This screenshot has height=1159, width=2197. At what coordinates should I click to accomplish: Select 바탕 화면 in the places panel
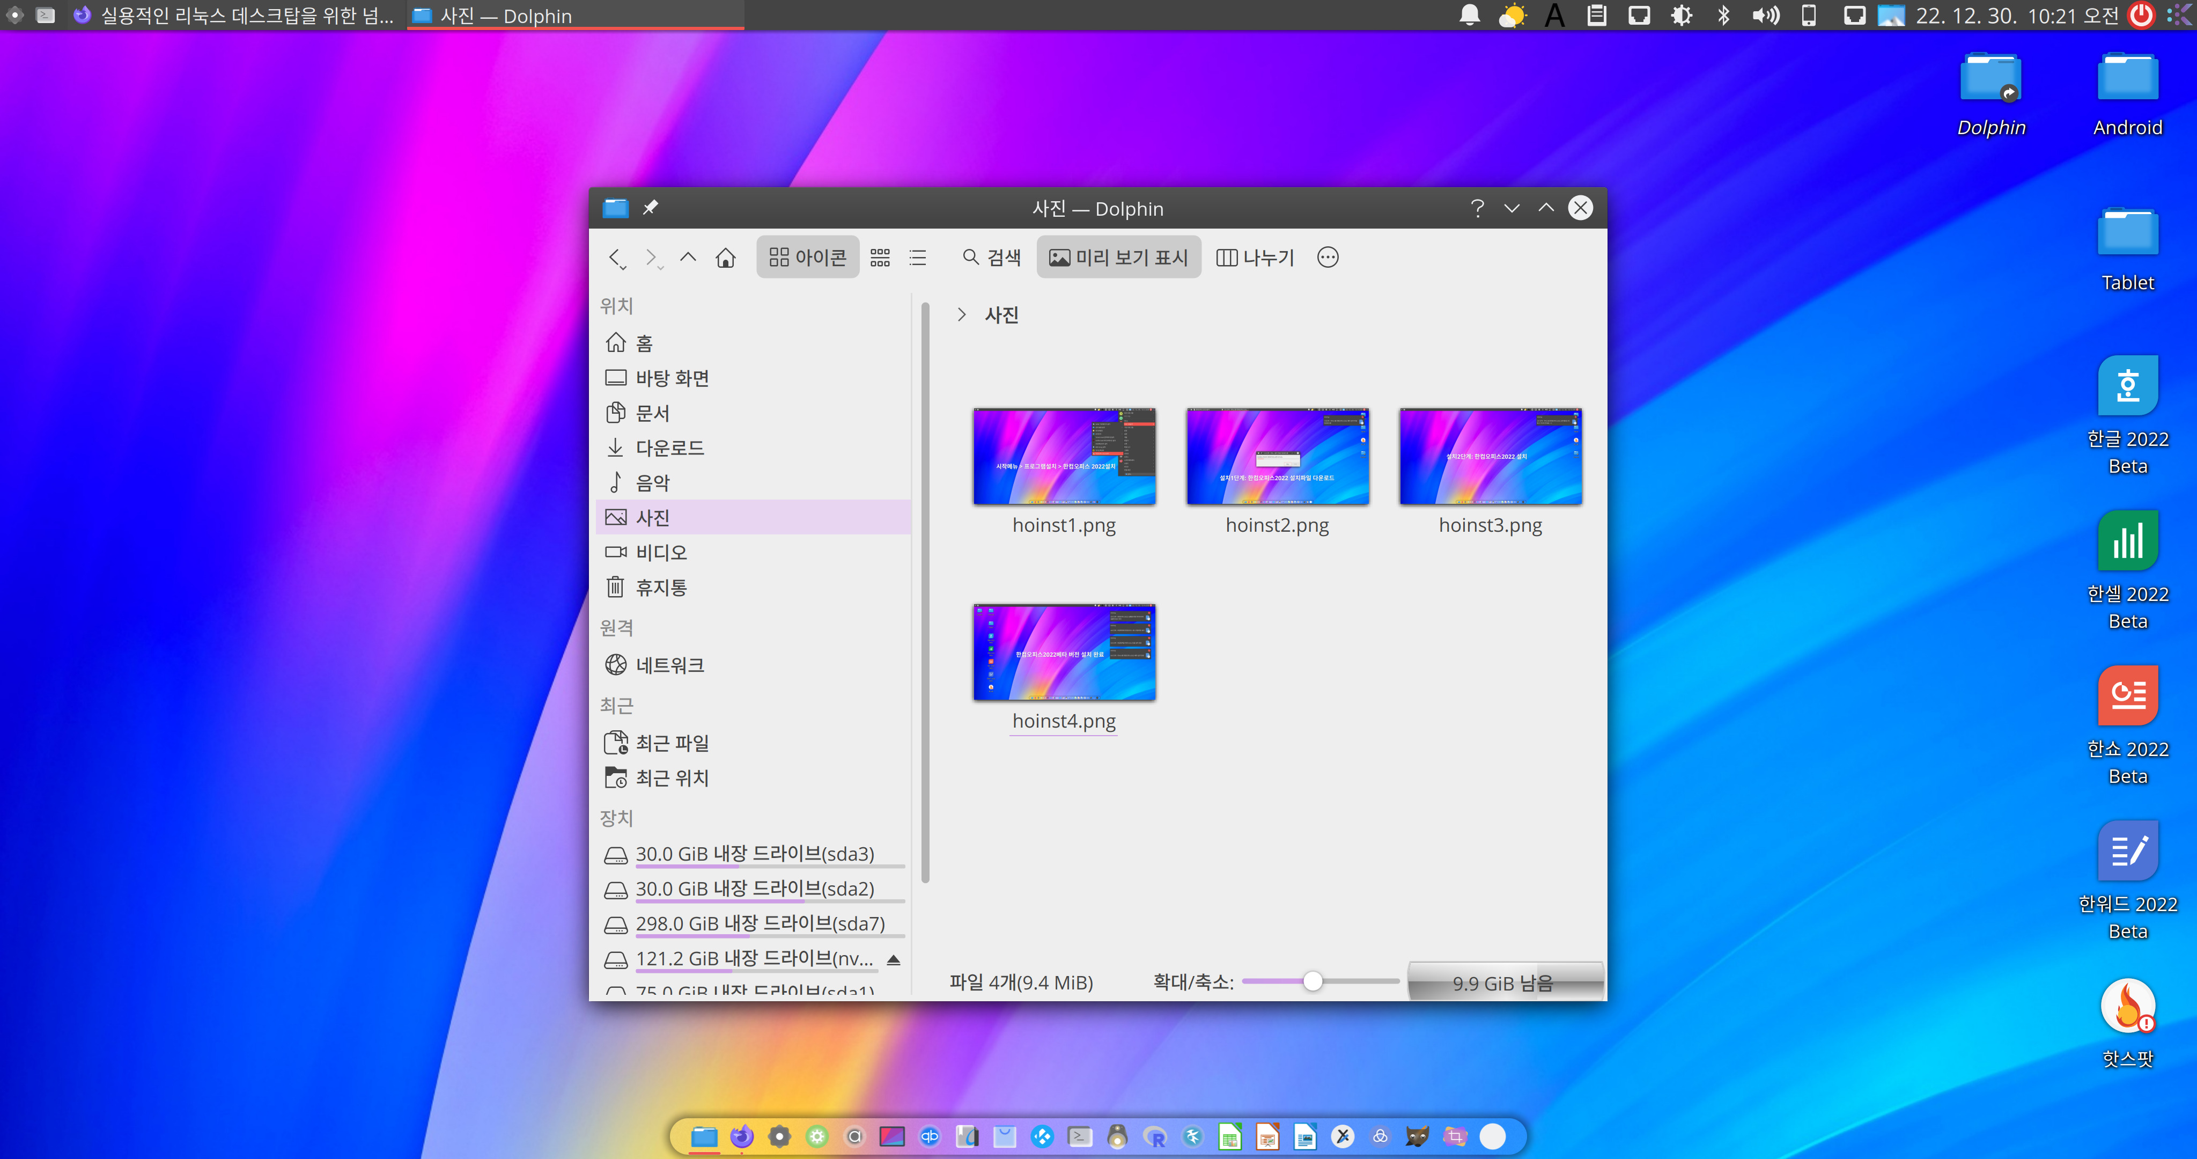753,378
